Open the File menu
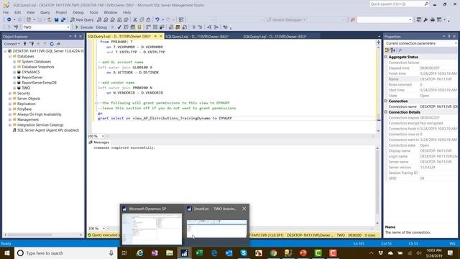This screenshot has height=259, width=460. point(6,12)
